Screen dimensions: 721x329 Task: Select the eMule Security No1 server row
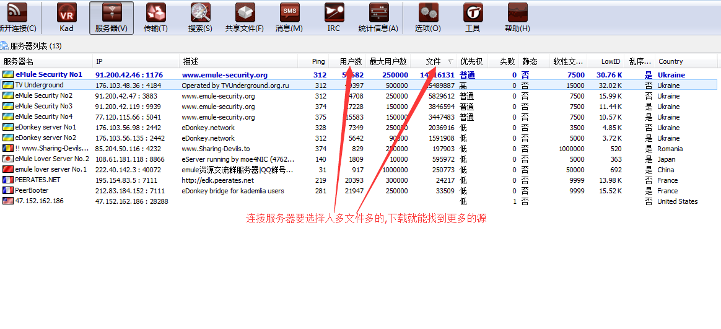coord(359,74)
